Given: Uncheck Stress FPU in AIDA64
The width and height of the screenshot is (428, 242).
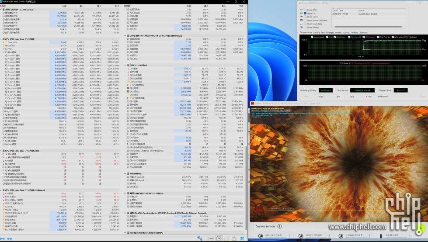Looking at the screenshot, I should point(305,14).
